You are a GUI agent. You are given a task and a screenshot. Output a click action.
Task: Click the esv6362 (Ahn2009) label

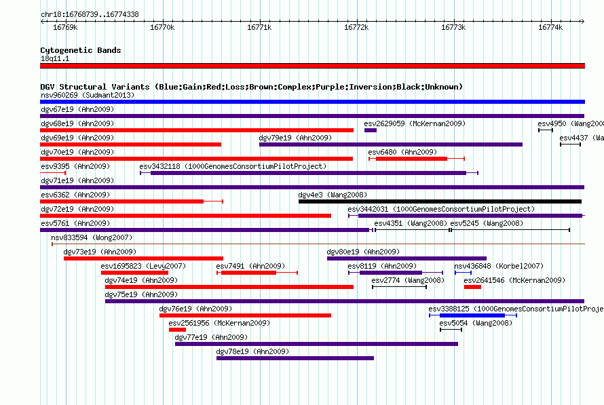(x=75, y=195)
